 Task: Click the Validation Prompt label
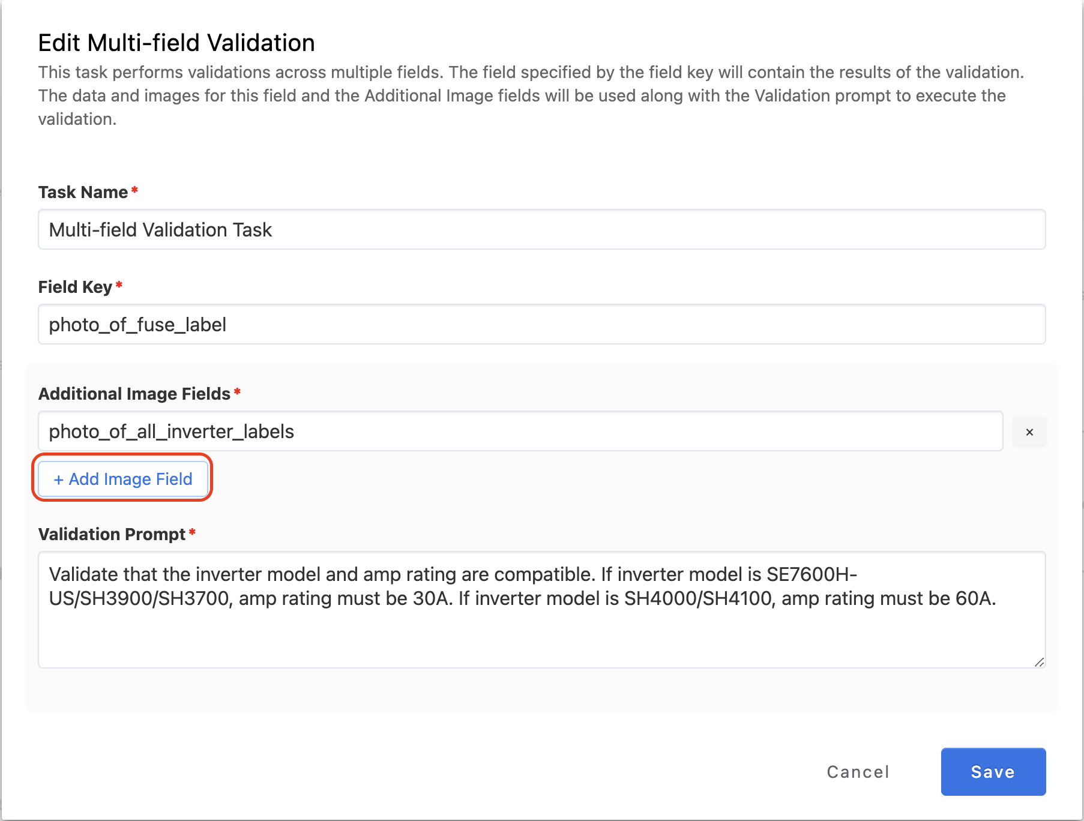(x=112, y=534)
